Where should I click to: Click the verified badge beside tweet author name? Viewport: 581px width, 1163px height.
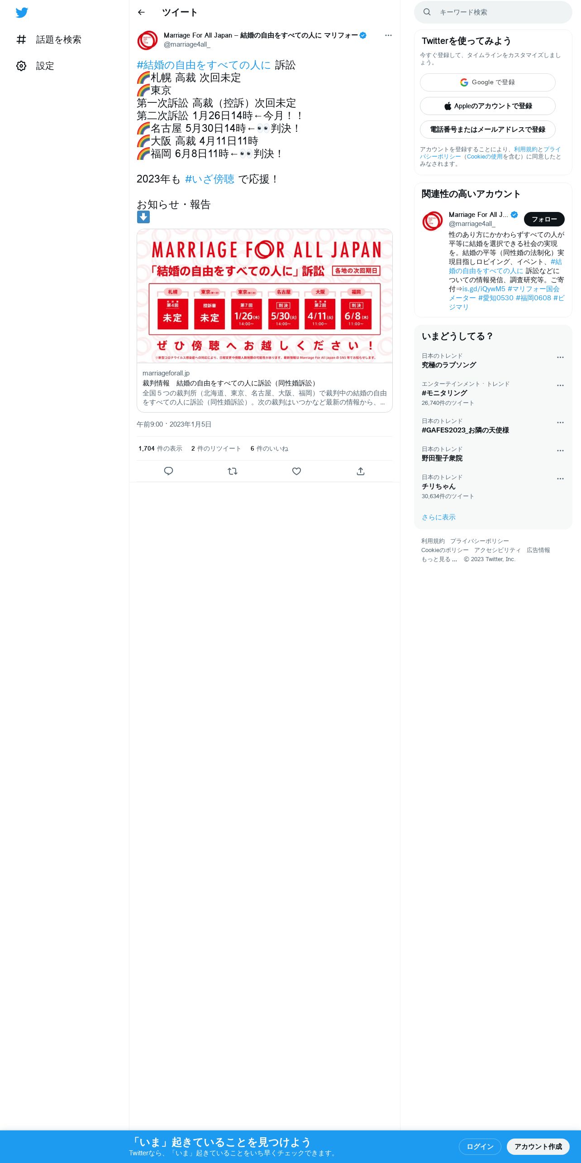363,35
